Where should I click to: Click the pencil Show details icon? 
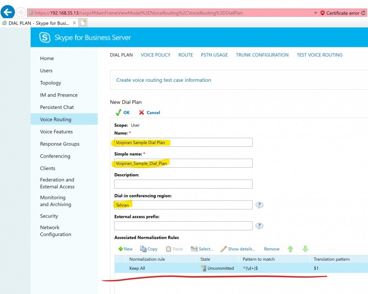tap(223, 249)
